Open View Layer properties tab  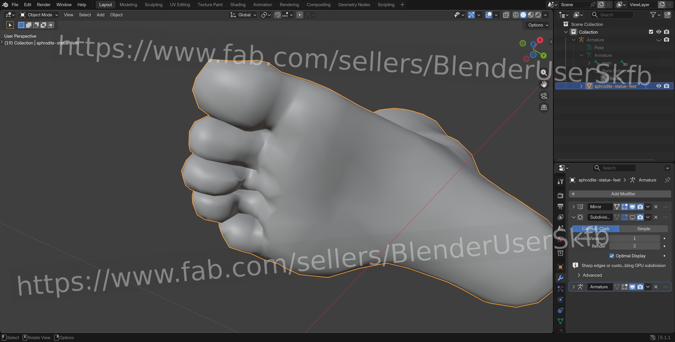pyautogui.click(x=560, y=217)
